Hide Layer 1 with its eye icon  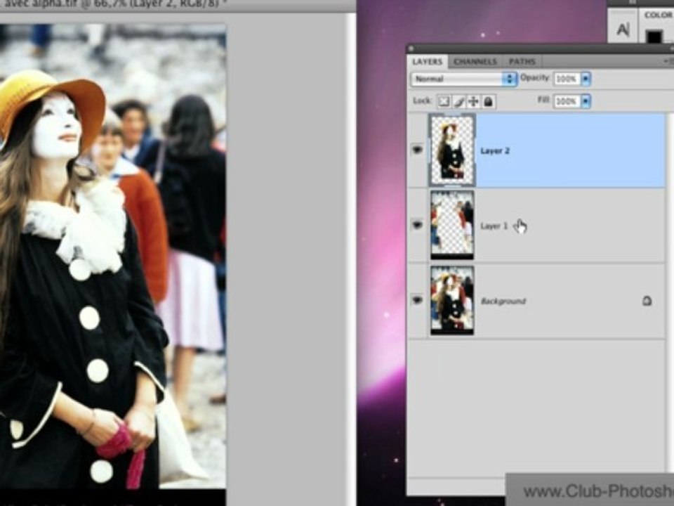417,225
